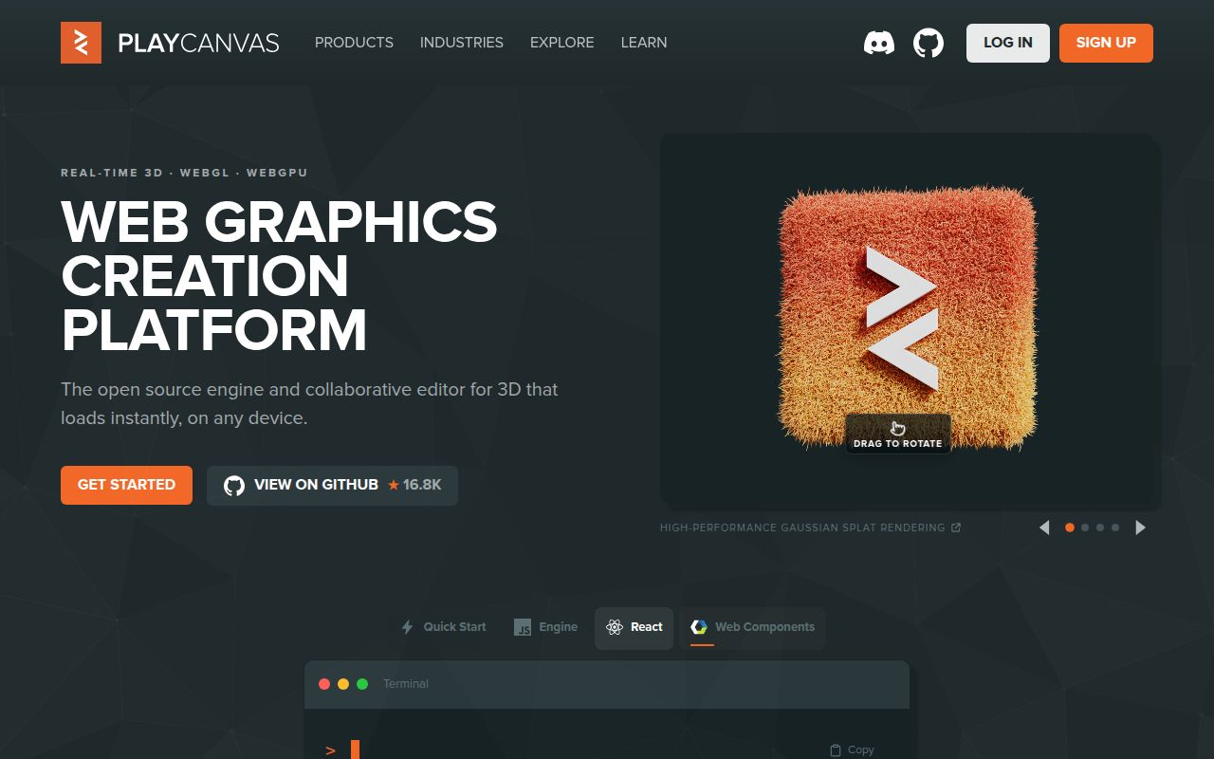The image size is (1214, 759).
Task: Click the previous slide arrow
Action: pyautogui.click(x=1044, y=528)
